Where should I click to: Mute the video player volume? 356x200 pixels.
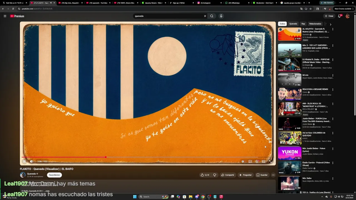pyautogui.click(x=31, y=161)
